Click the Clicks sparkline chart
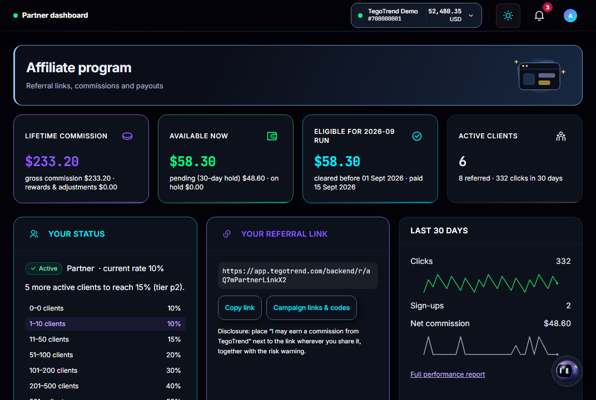Viewport: 596px width, 400px height. pyautogui.click(x=491, y=283)
